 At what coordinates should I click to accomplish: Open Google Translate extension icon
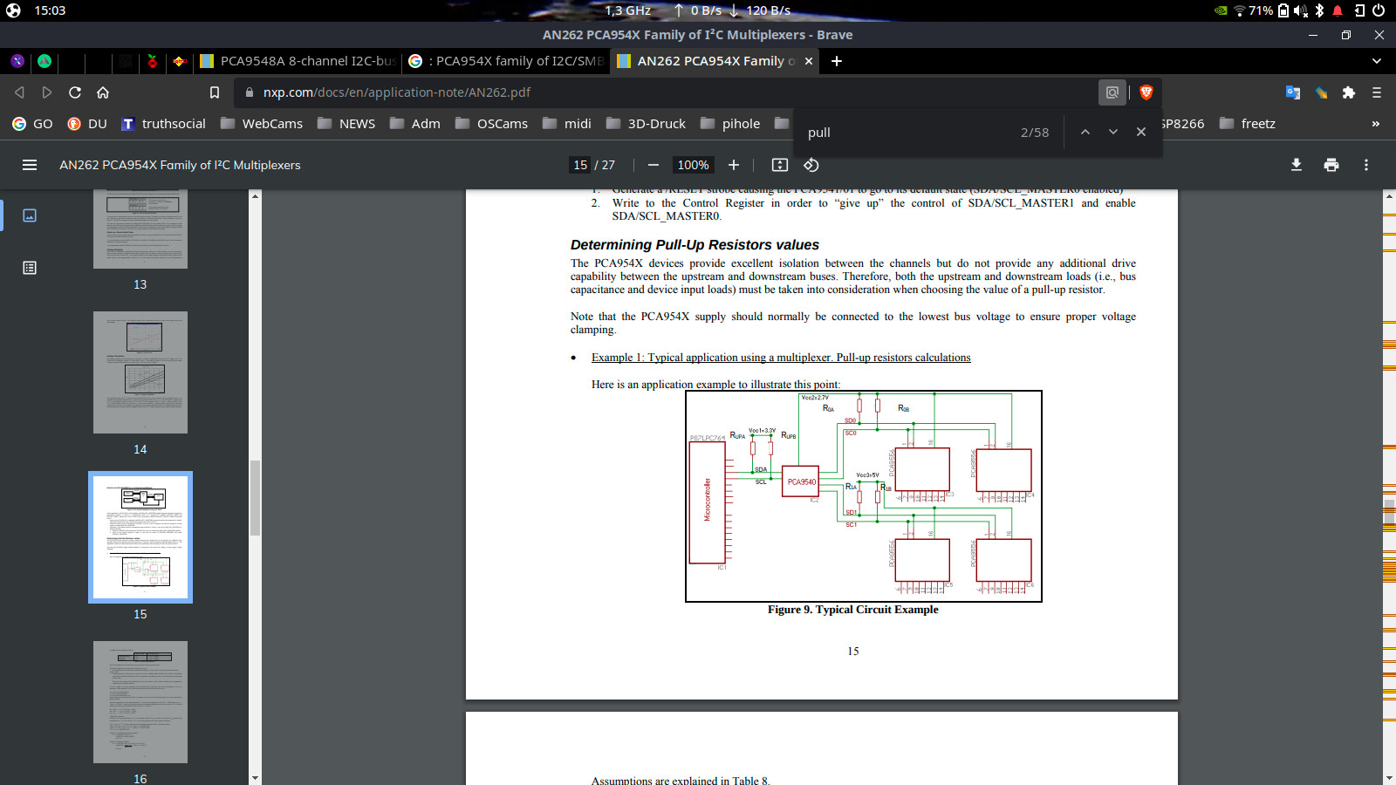(1293, 92)
